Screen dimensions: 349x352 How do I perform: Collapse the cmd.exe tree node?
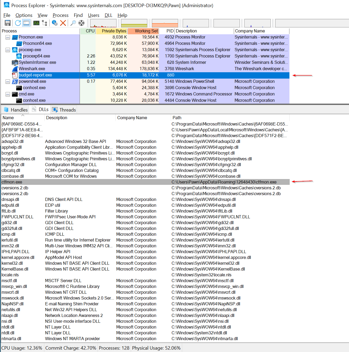pyautogui.click(x=8, y=94)
